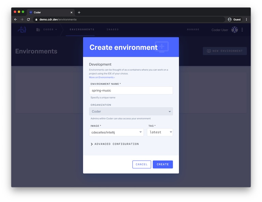Click the 'Specify a unique name' hint
The height and width of the screenshot is (202, 262).
point(103,98)
